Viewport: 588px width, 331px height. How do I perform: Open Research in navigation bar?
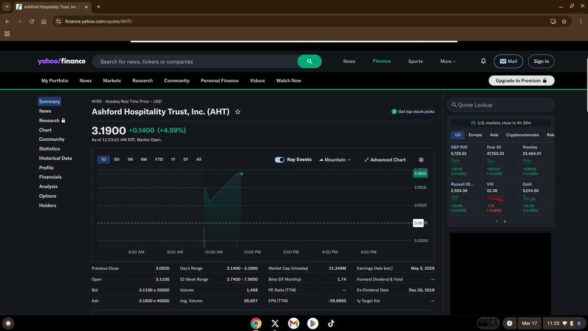pos(143,80)
